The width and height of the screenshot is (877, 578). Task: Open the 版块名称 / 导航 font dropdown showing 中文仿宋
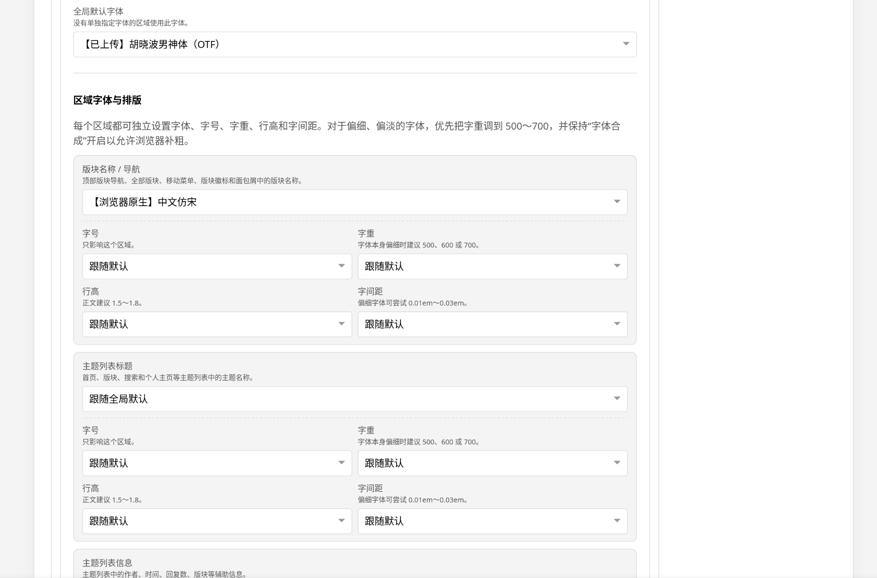(355, 202)
